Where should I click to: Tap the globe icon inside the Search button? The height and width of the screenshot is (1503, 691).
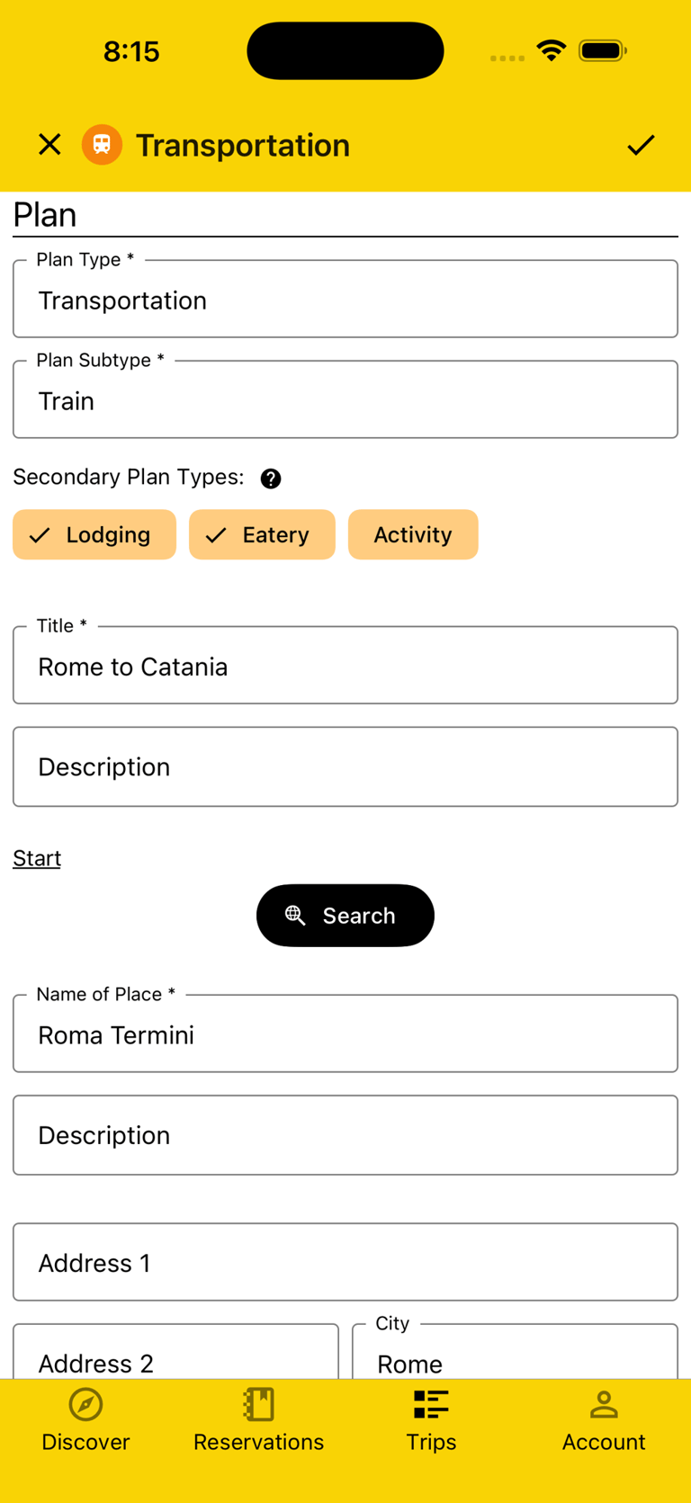[294, 915]
